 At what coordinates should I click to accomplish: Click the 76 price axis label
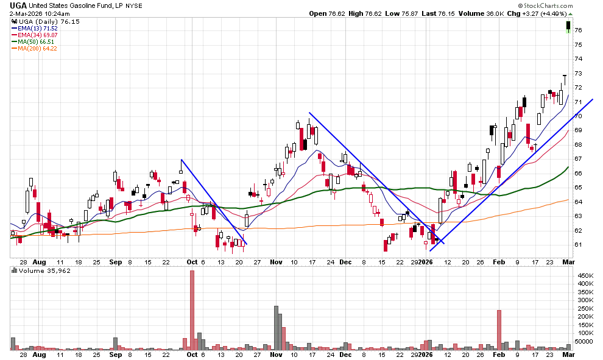(x=578, y=30)
